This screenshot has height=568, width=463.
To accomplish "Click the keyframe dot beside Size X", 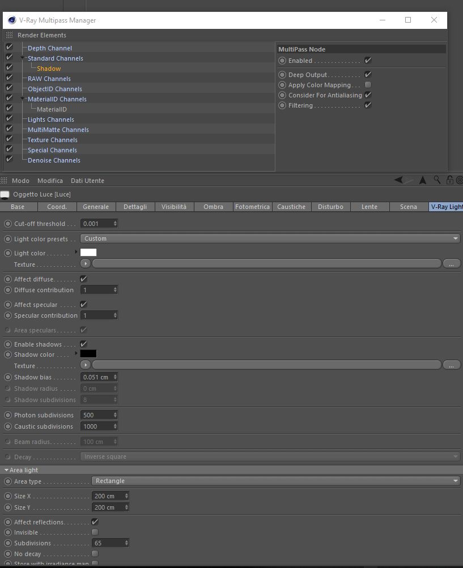I will [8, 496].
